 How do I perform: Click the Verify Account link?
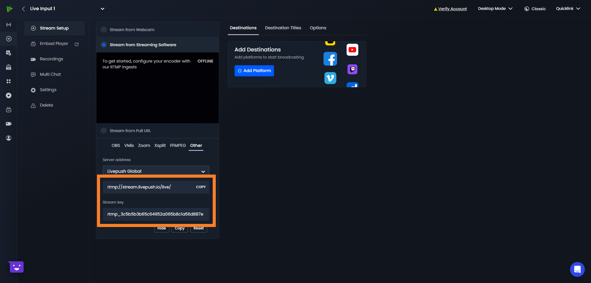coord(452,9)
